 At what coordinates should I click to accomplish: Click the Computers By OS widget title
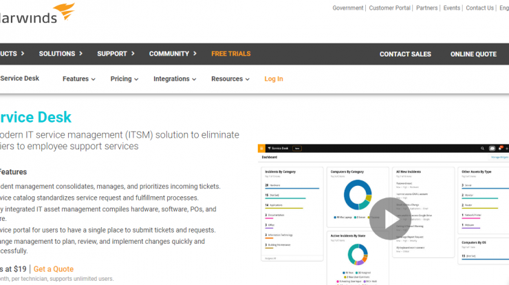point(474,242)
